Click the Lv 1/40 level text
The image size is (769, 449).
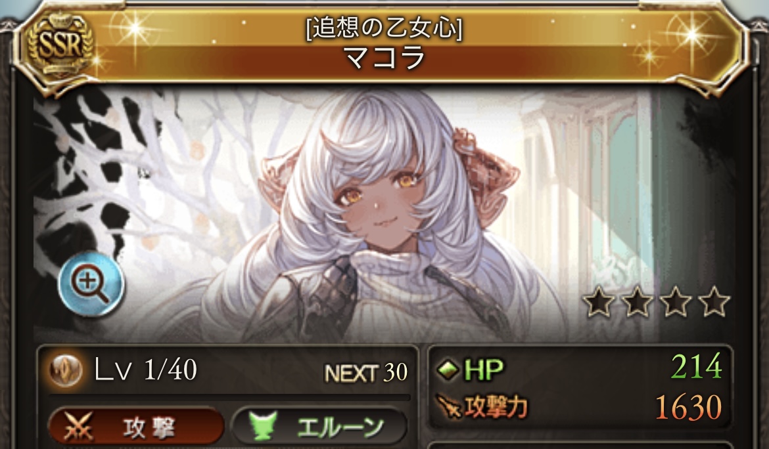point(146,370)
